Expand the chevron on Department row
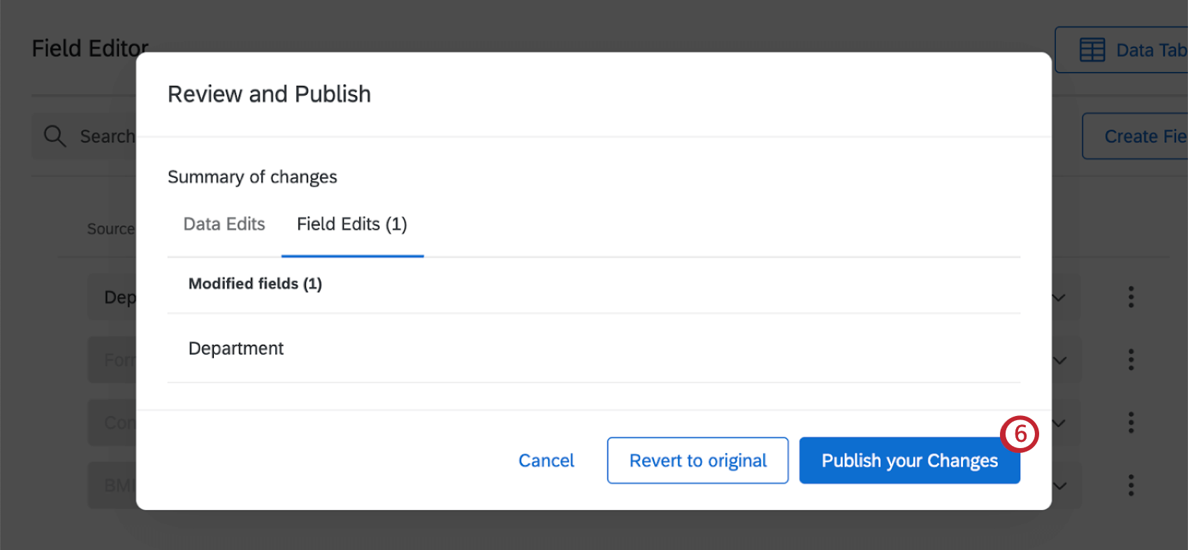 pyautogui.click(x=1059, y=298)
